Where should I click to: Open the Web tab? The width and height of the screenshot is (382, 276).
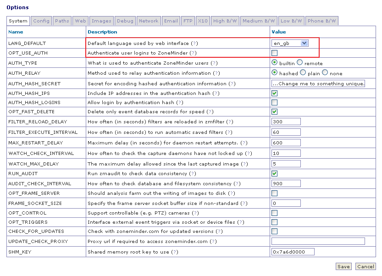coord(80,21)
